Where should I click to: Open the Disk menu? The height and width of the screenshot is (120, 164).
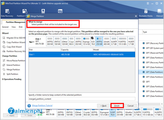(21, 27)
